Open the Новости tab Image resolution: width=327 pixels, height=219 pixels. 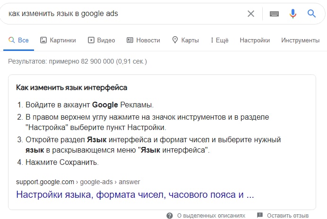144,40
